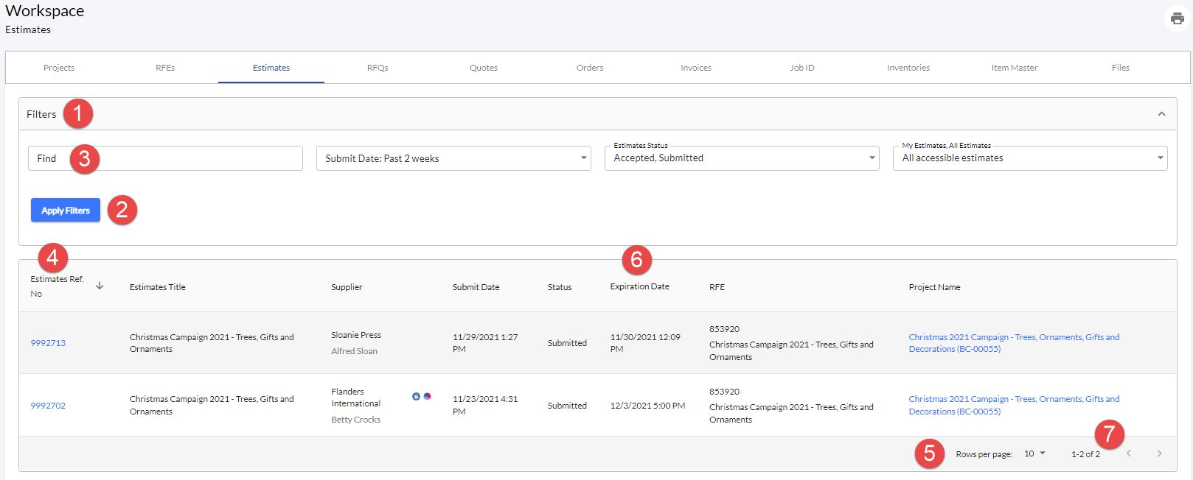Switch to the Projects tab

[59, 68]
